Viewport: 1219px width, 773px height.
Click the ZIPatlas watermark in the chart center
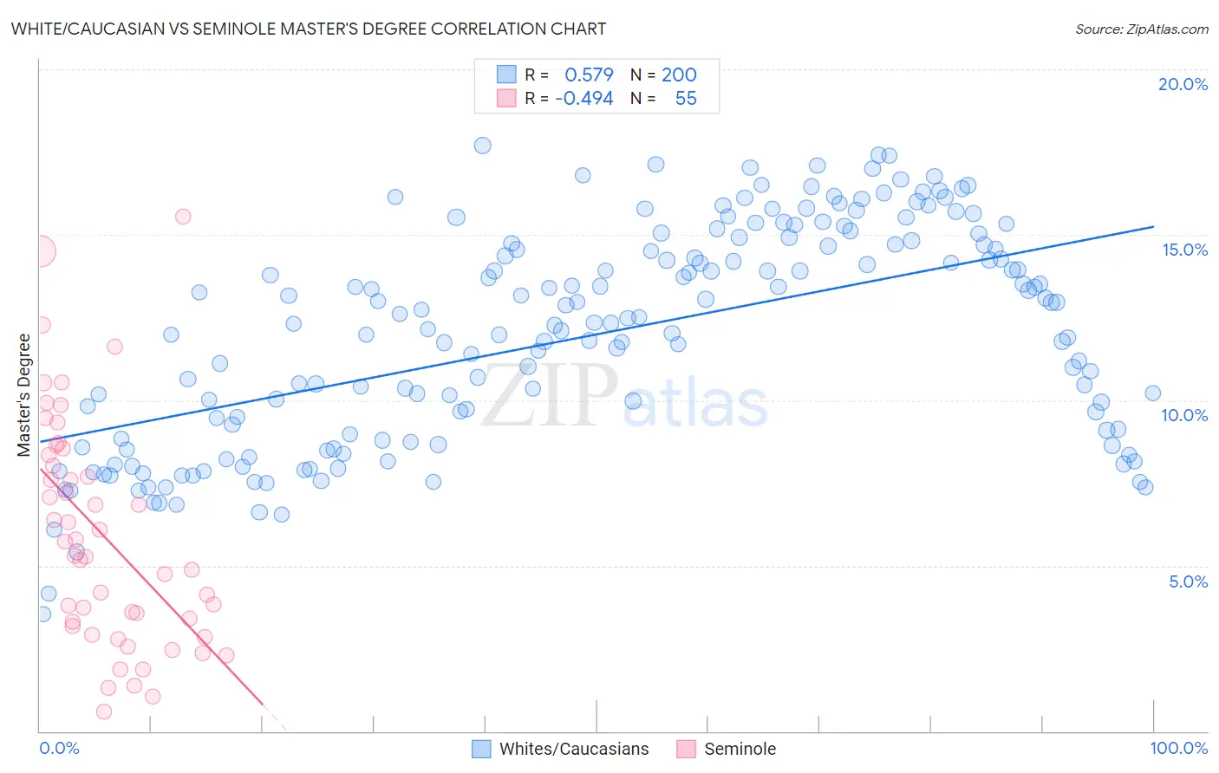tap(624, 397)
